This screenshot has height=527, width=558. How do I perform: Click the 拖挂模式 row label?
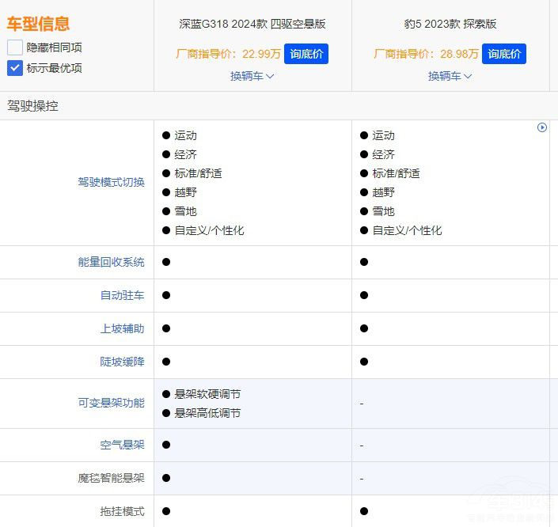[122, 511]
